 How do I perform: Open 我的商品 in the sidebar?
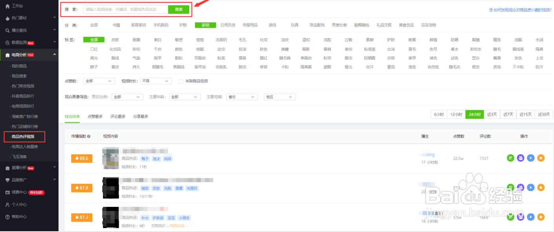coord(19,66)
